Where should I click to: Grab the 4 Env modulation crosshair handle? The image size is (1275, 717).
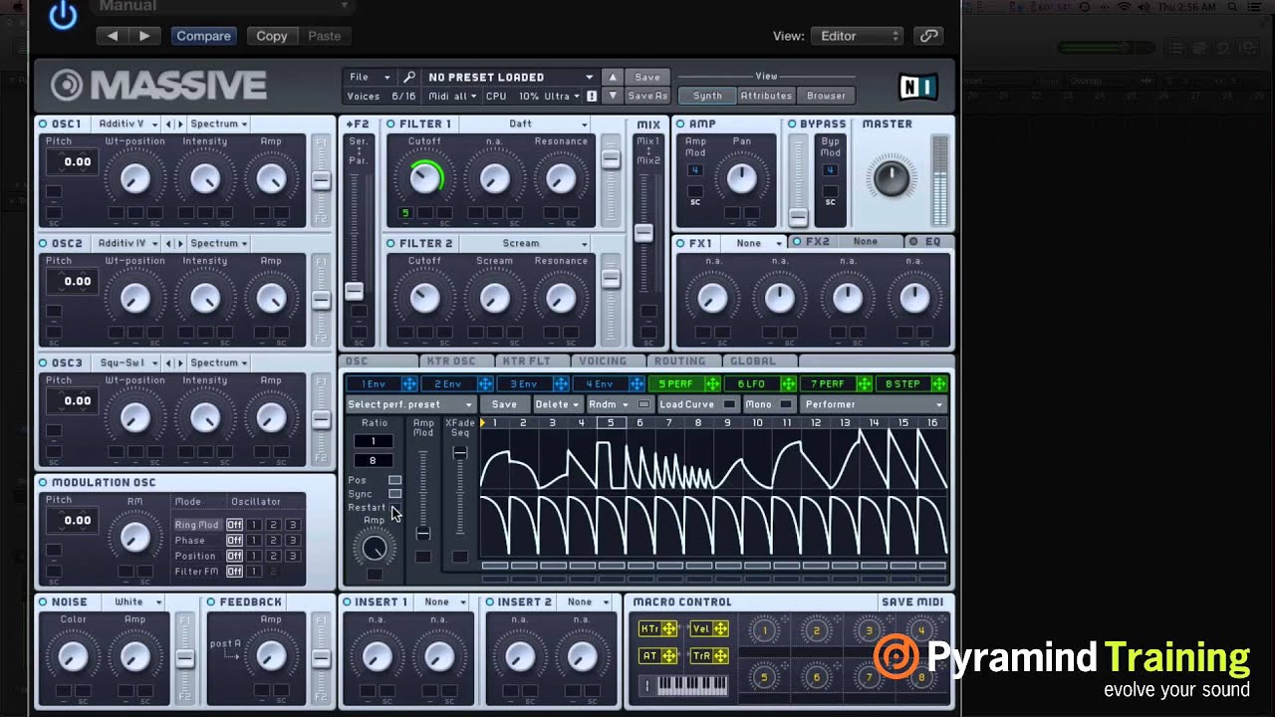[x=637, y=384]
